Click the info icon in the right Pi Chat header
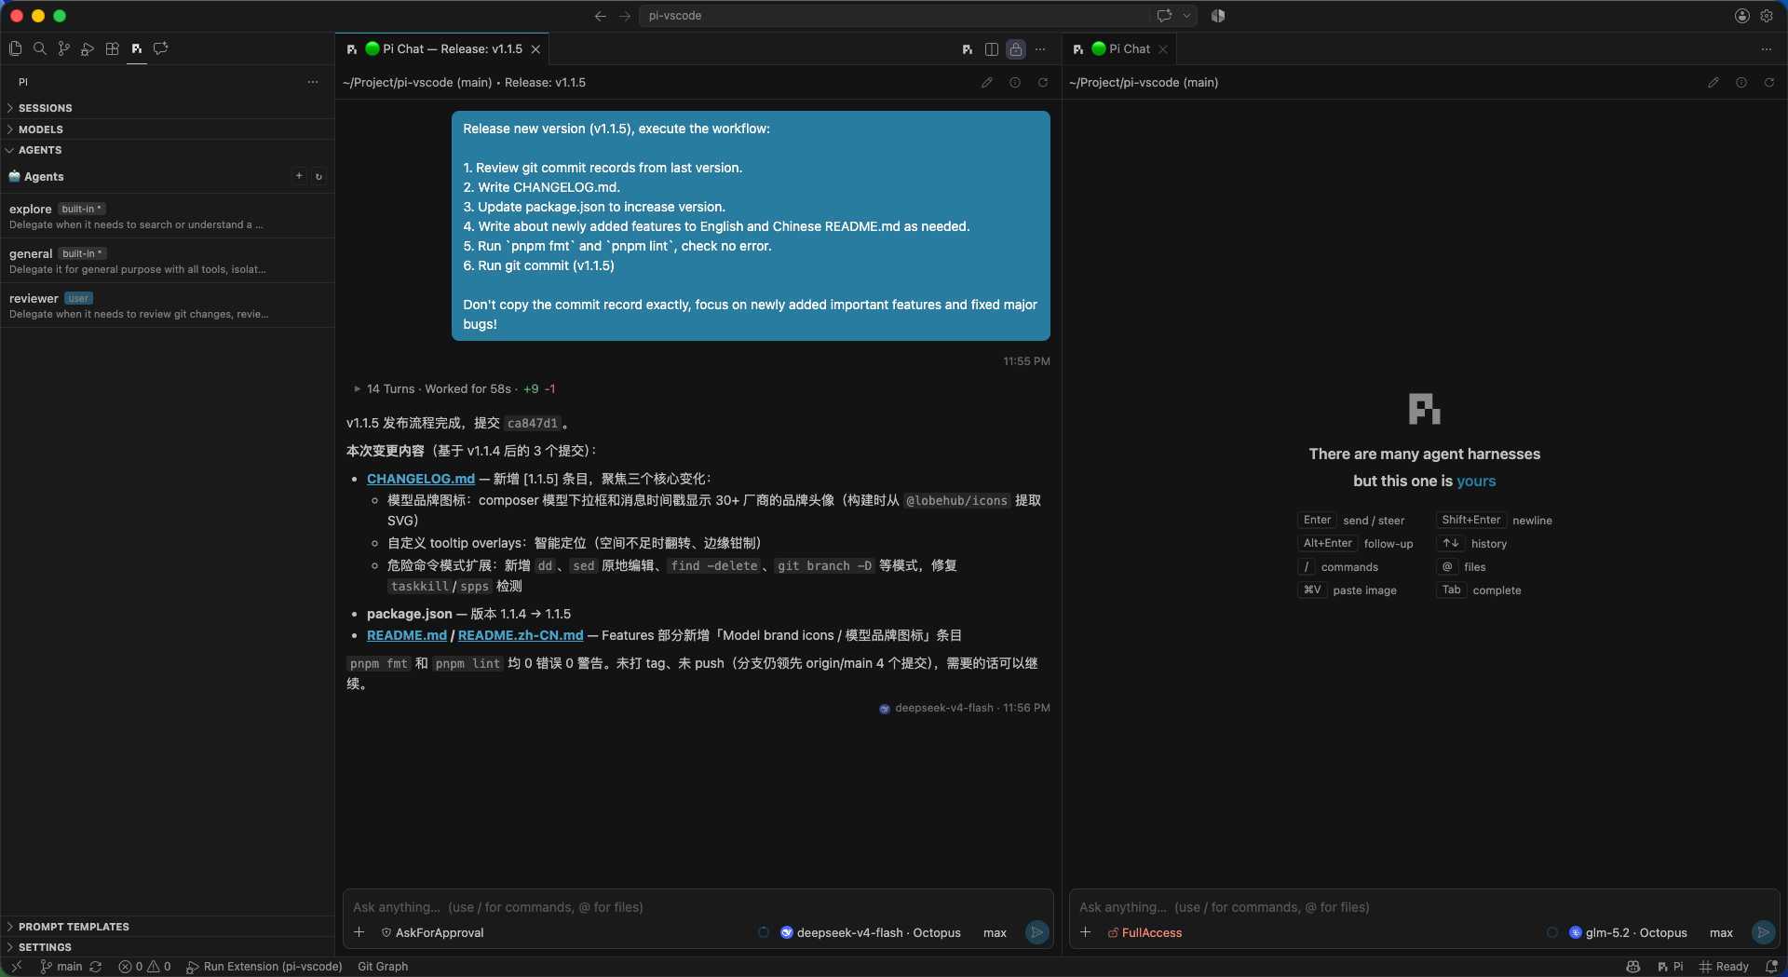This screenshot has height=977, width=1788. pyautogui.click(x=1741, y=83)
